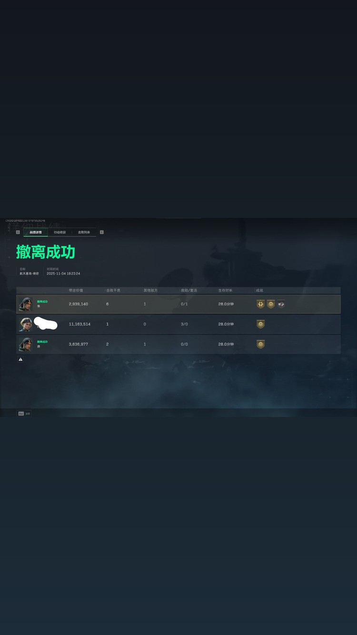
Task: Click the gray achievement badge in top row
Action: point(281,304)
